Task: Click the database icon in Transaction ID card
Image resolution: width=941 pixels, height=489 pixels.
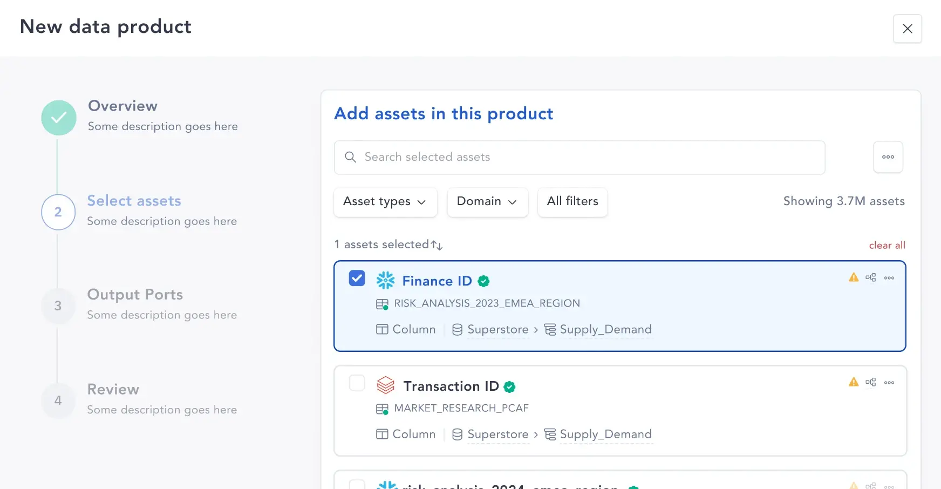Action: tap(457, 434)
